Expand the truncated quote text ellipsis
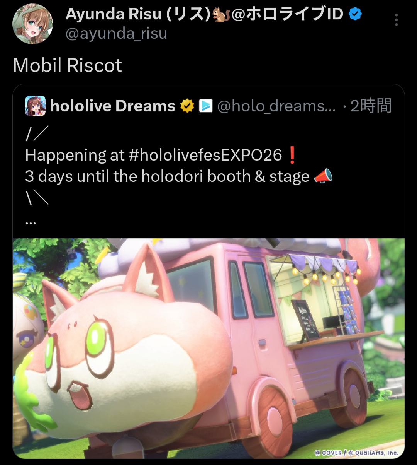This screenshot has width=417, height=465. 31,222
